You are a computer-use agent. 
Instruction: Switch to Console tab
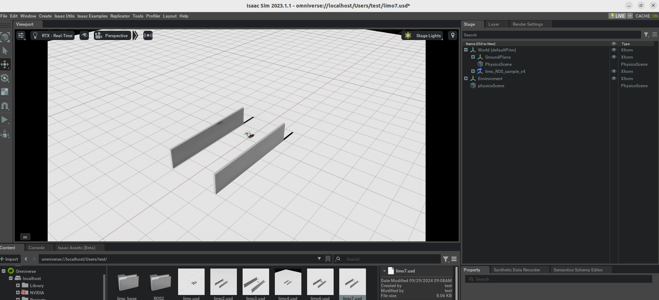(x=37, y=248)
